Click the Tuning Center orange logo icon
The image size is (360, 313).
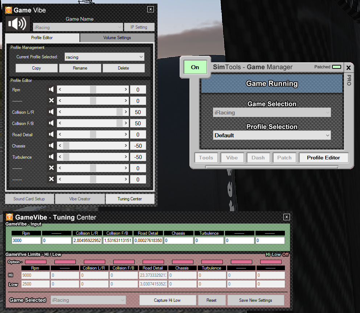[9, 217]
